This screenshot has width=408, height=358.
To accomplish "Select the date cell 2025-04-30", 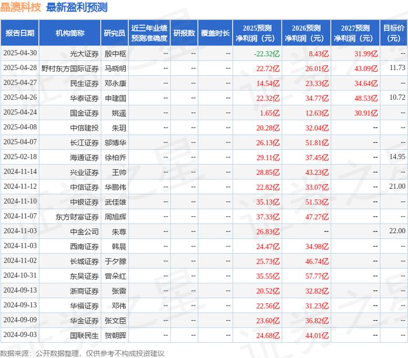I will click(20, 53).
